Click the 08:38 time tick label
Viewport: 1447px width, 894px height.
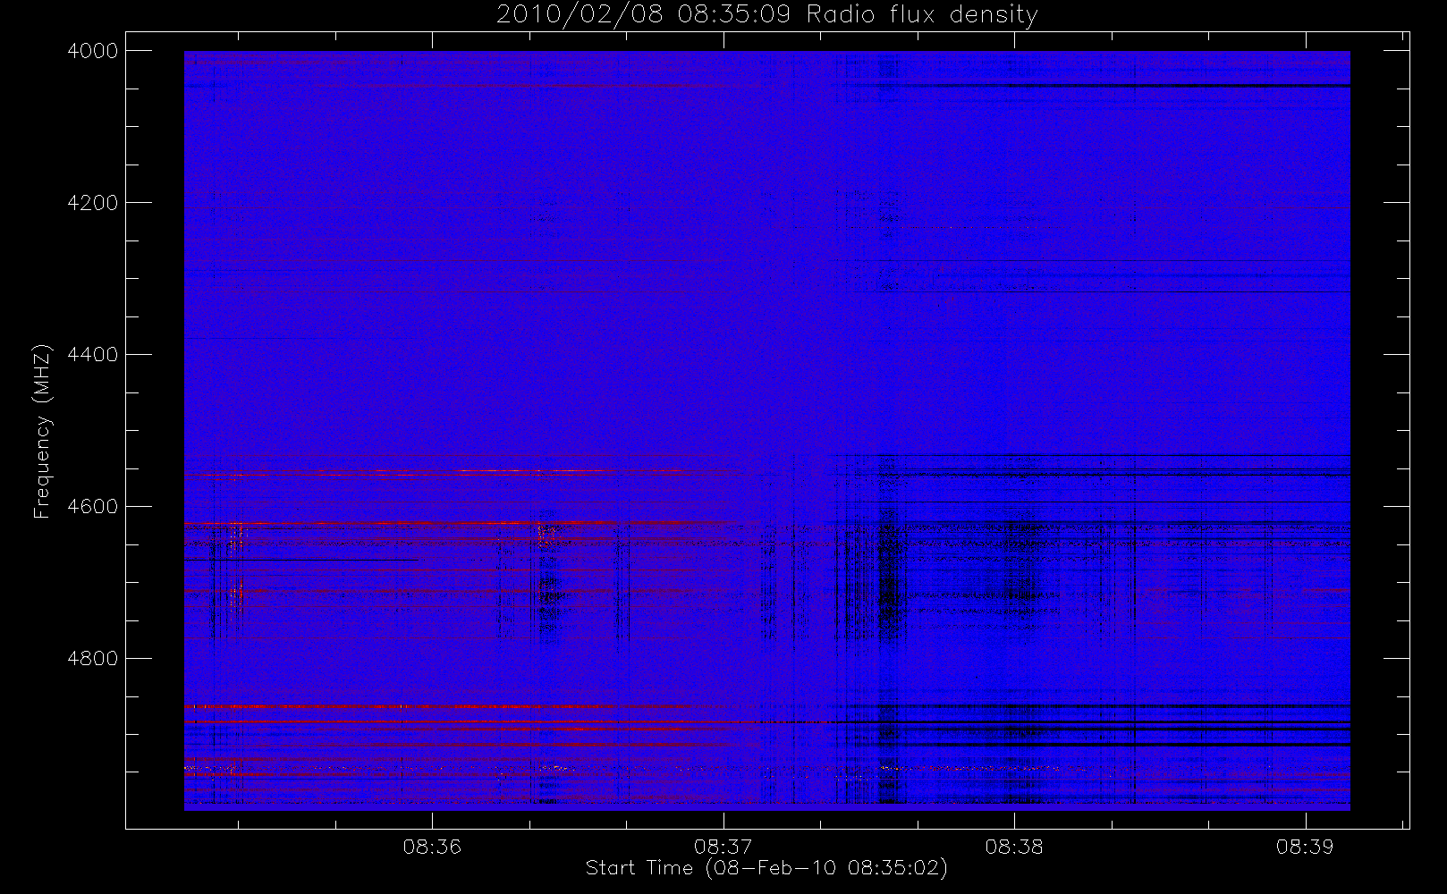(x=1014, y=847)
